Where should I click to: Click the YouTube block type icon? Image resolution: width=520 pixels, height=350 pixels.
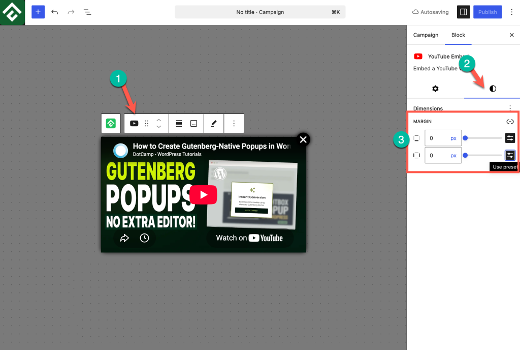pos(134,124)
